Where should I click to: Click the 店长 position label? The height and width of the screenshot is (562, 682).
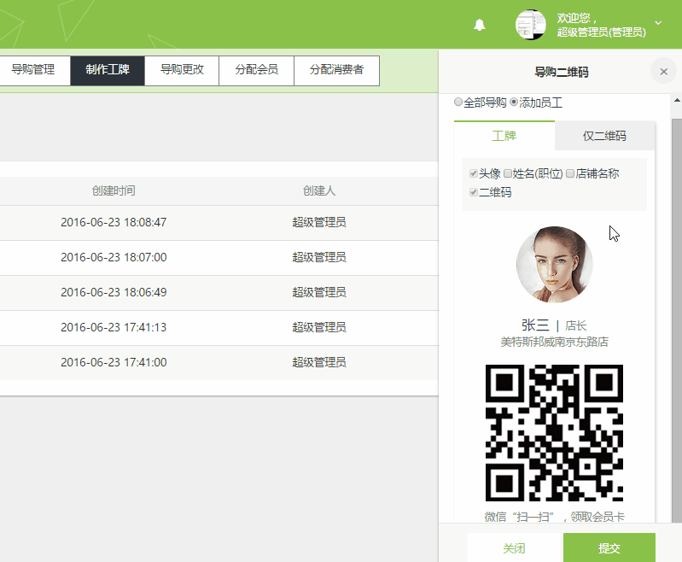pyautogui.click(x=576, y=325)
